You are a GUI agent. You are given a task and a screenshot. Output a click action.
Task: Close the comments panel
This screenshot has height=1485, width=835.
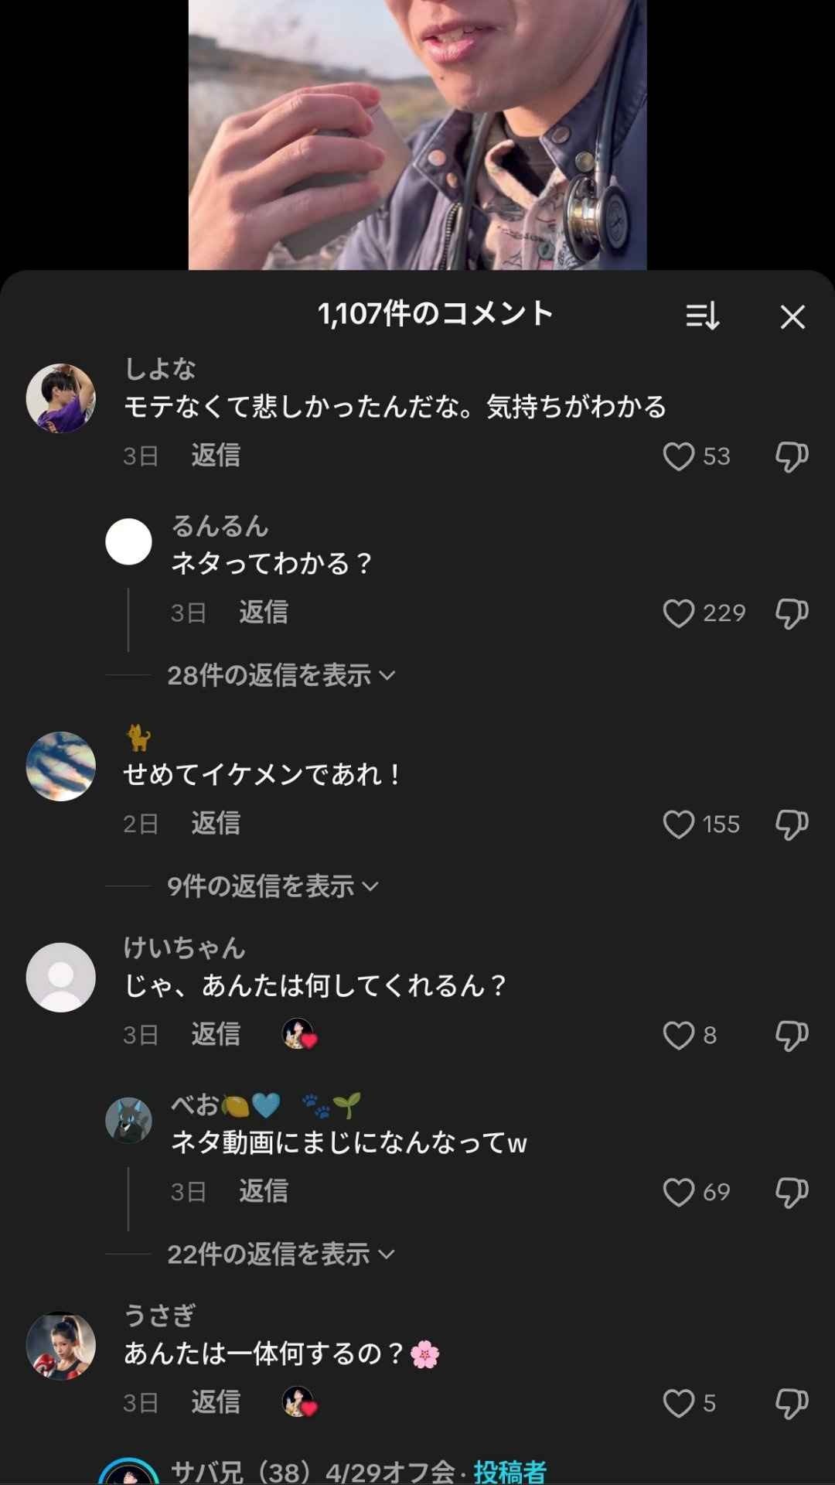(x=792, y=316)
